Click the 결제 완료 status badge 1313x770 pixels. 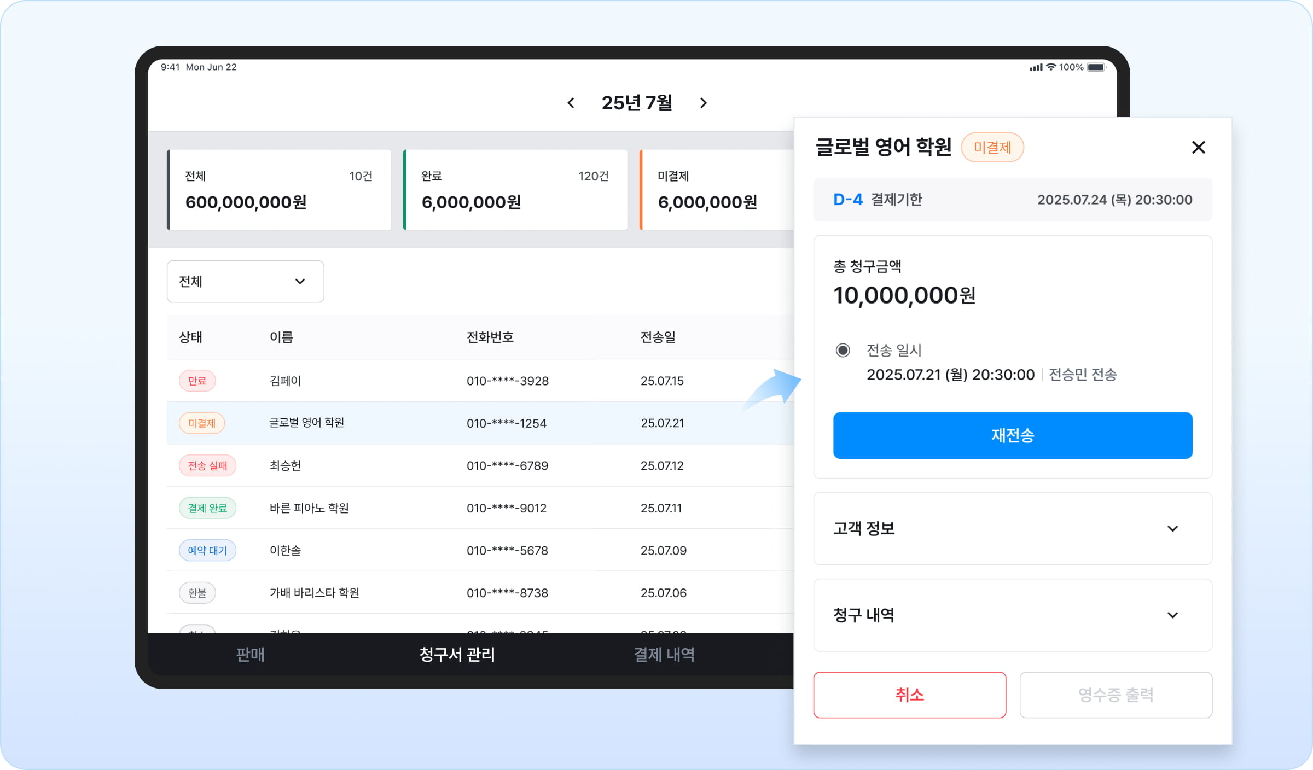pos(207,507)
